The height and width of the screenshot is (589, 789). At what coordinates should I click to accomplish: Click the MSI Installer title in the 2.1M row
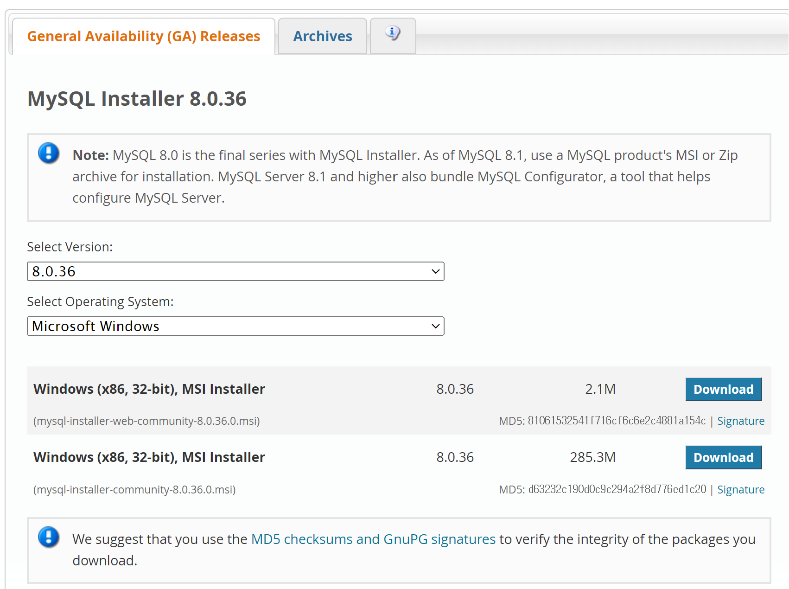149,389
